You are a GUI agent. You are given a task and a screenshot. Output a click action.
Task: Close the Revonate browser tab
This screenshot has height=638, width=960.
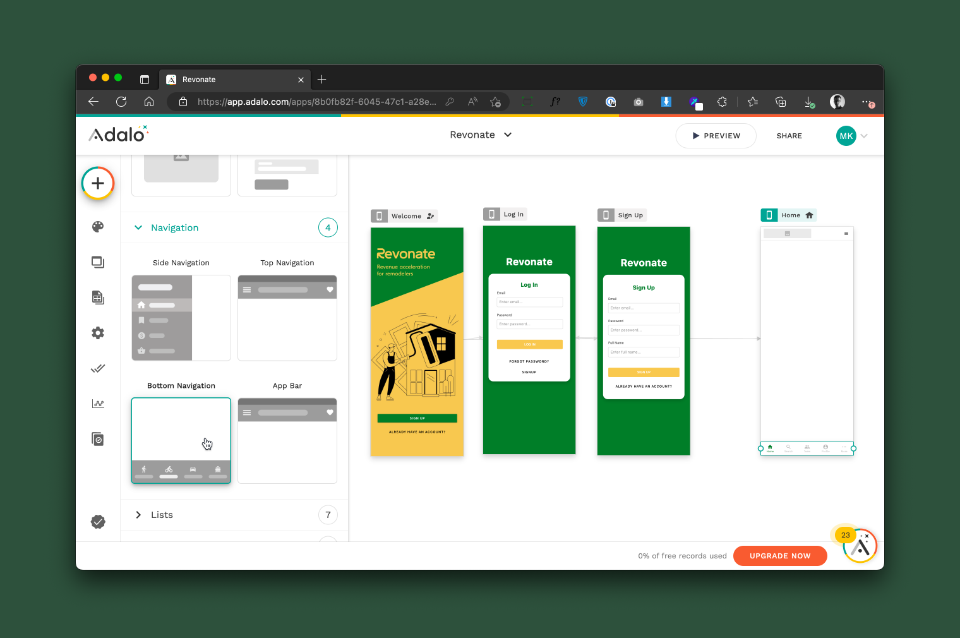(301, 80)
